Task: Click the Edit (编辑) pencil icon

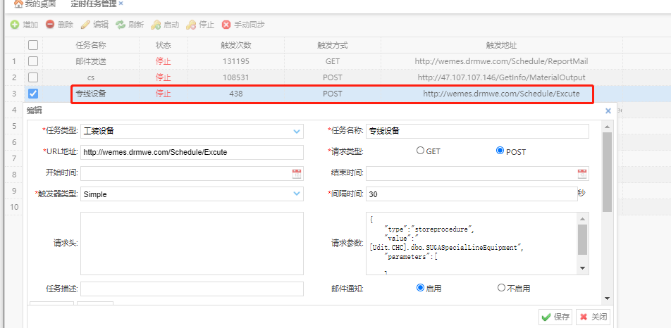Action: pyautogui.click(x=85, y=25)
